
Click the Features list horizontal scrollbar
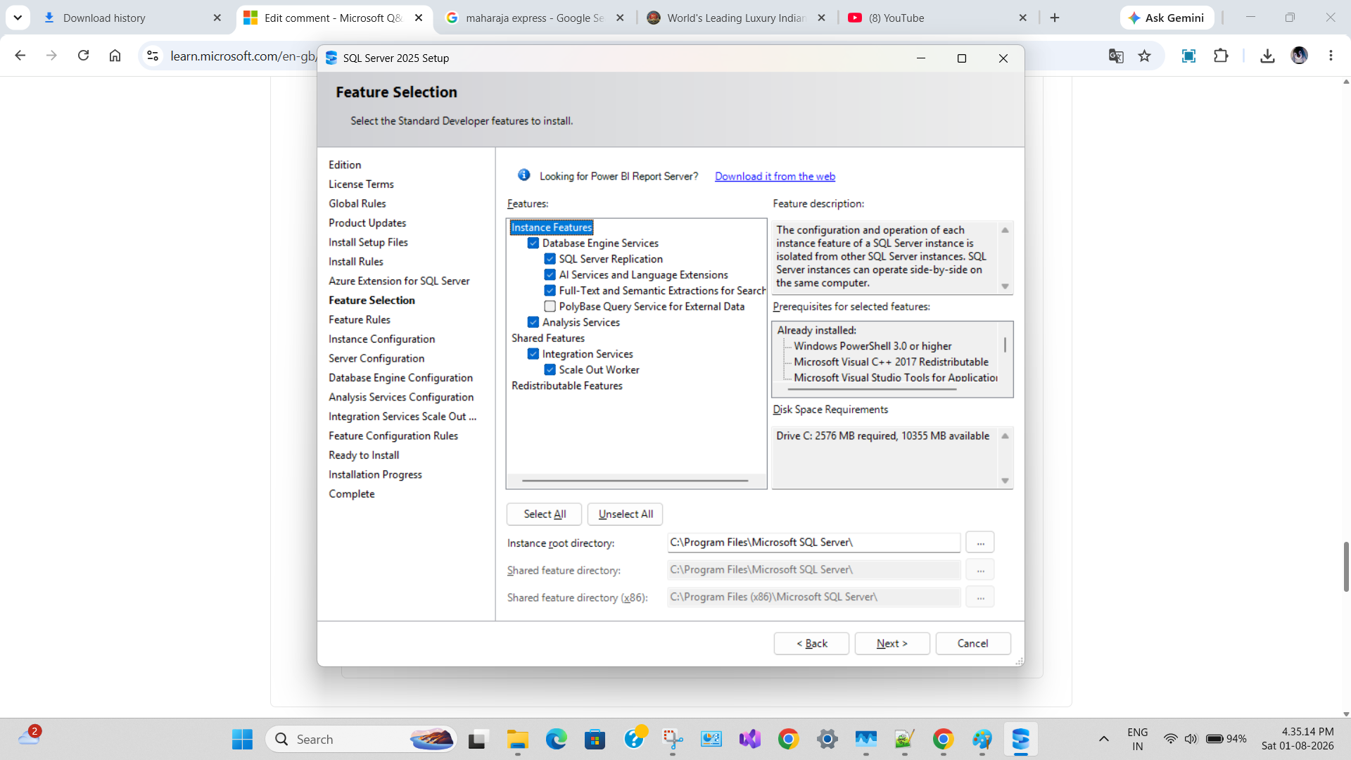click(635, 481)
